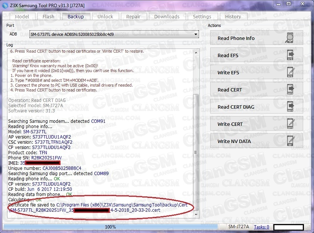Click the Read CERT DIAG button label
The height and width of the screenshot is (233, 314).
click(236, 107)
